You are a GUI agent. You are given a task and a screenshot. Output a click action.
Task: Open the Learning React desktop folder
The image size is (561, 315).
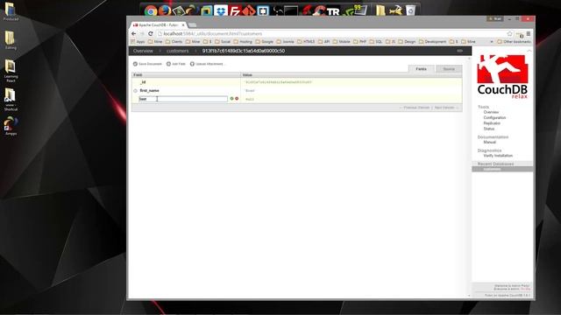11,71
